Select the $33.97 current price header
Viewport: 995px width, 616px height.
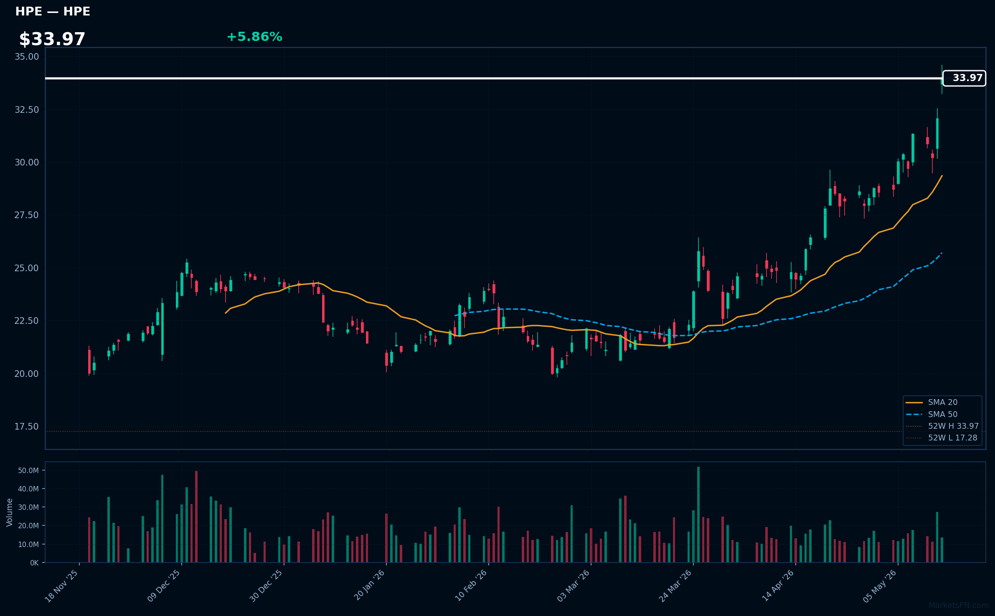click(52, 39)
